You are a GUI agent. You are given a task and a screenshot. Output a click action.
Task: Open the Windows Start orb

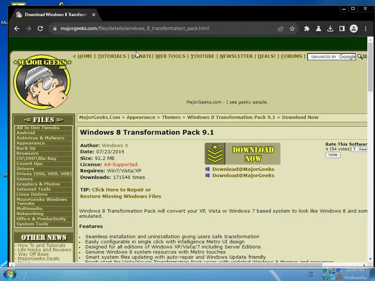(10, 274)
